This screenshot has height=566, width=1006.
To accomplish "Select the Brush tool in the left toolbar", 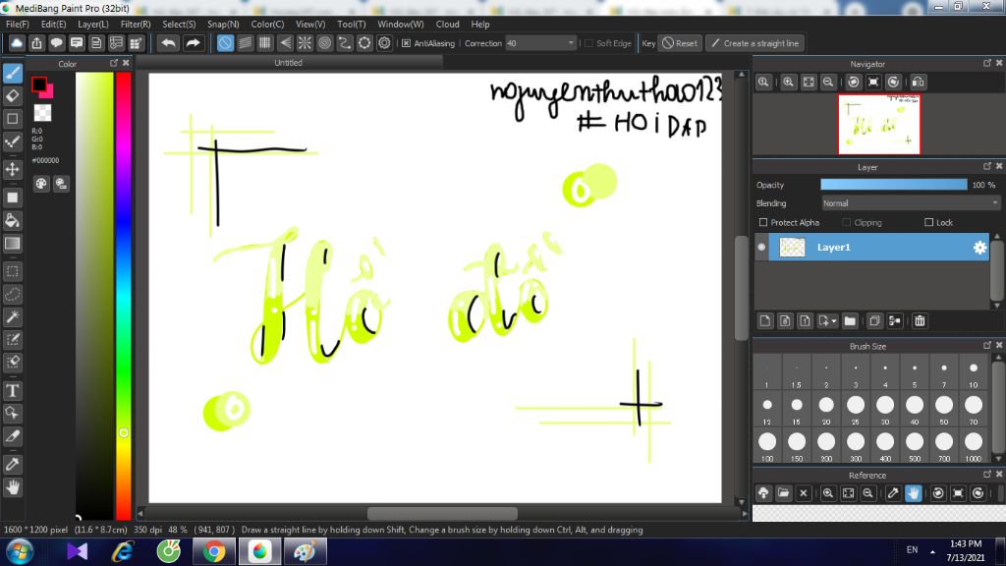I will click(12, 73).
